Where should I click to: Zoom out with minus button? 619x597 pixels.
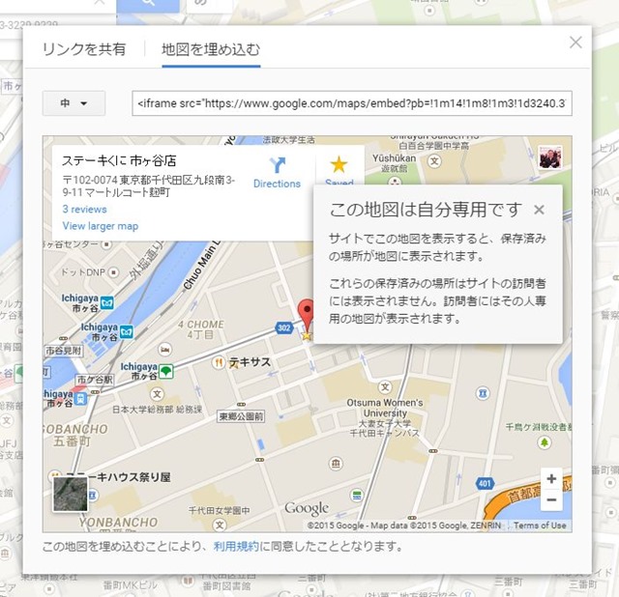pyautogui.click(x=551, y=500)
